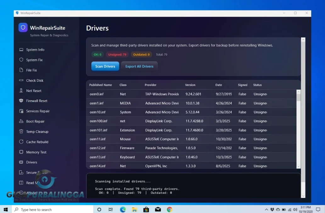
Task: Sort by the Date column header
Action: pyautogui.click(x=218, y=85)
